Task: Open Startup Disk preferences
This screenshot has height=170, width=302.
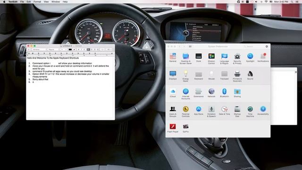Action: (x=237, y=111)
